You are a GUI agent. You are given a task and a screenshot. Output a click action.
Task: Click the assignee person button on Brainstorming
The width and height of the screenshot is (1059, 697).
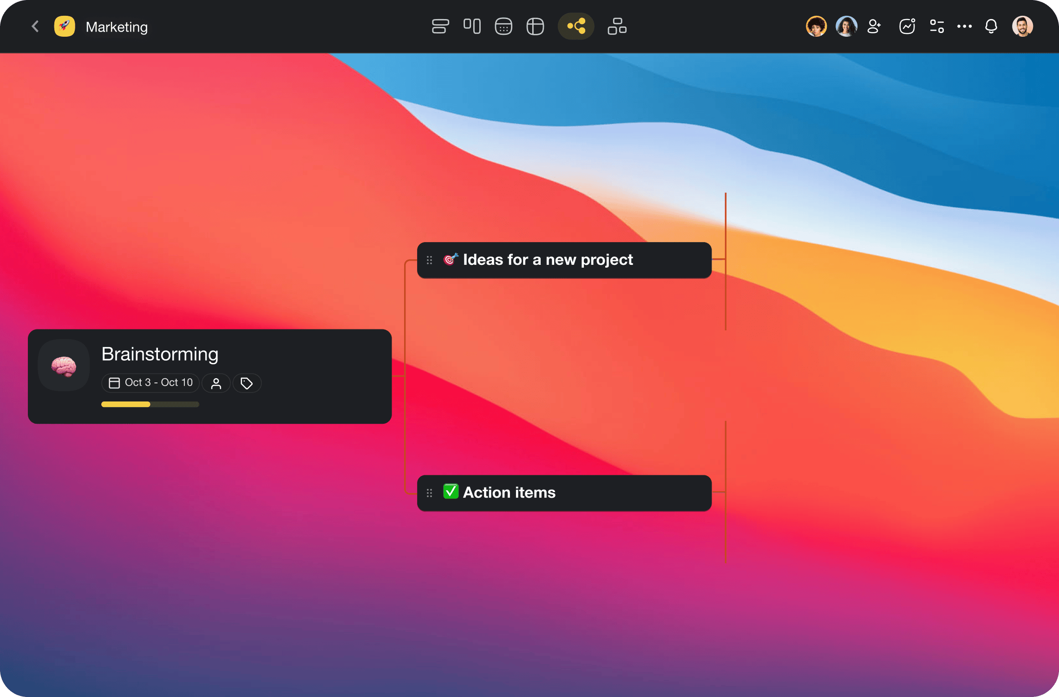[x=216, y=383]
